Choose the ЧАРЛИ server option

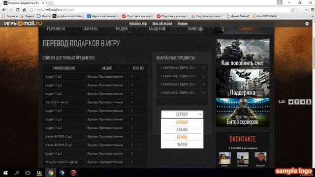tap(182, 145)
